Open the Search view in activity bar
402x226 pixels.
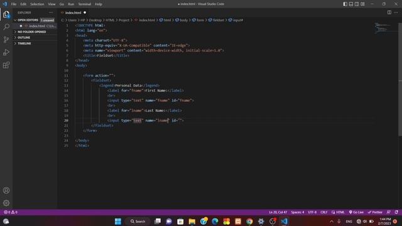(x=6, y=27)
